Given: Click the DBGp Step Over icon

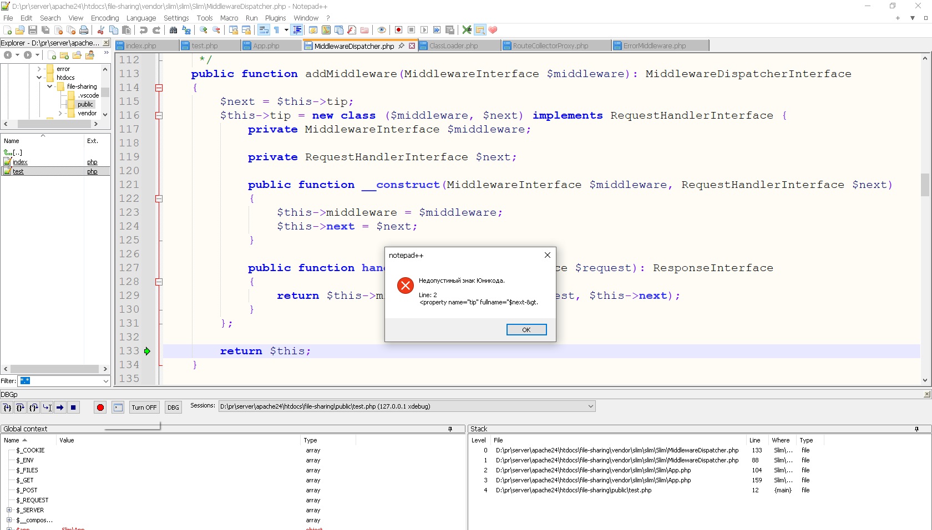Looking at the screenshot, I should (x=20, y=407).
